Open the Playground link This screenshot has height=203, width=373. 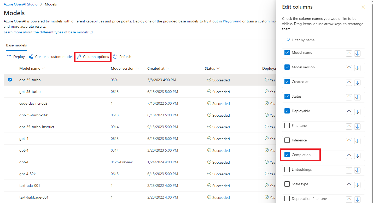(232, 21)
